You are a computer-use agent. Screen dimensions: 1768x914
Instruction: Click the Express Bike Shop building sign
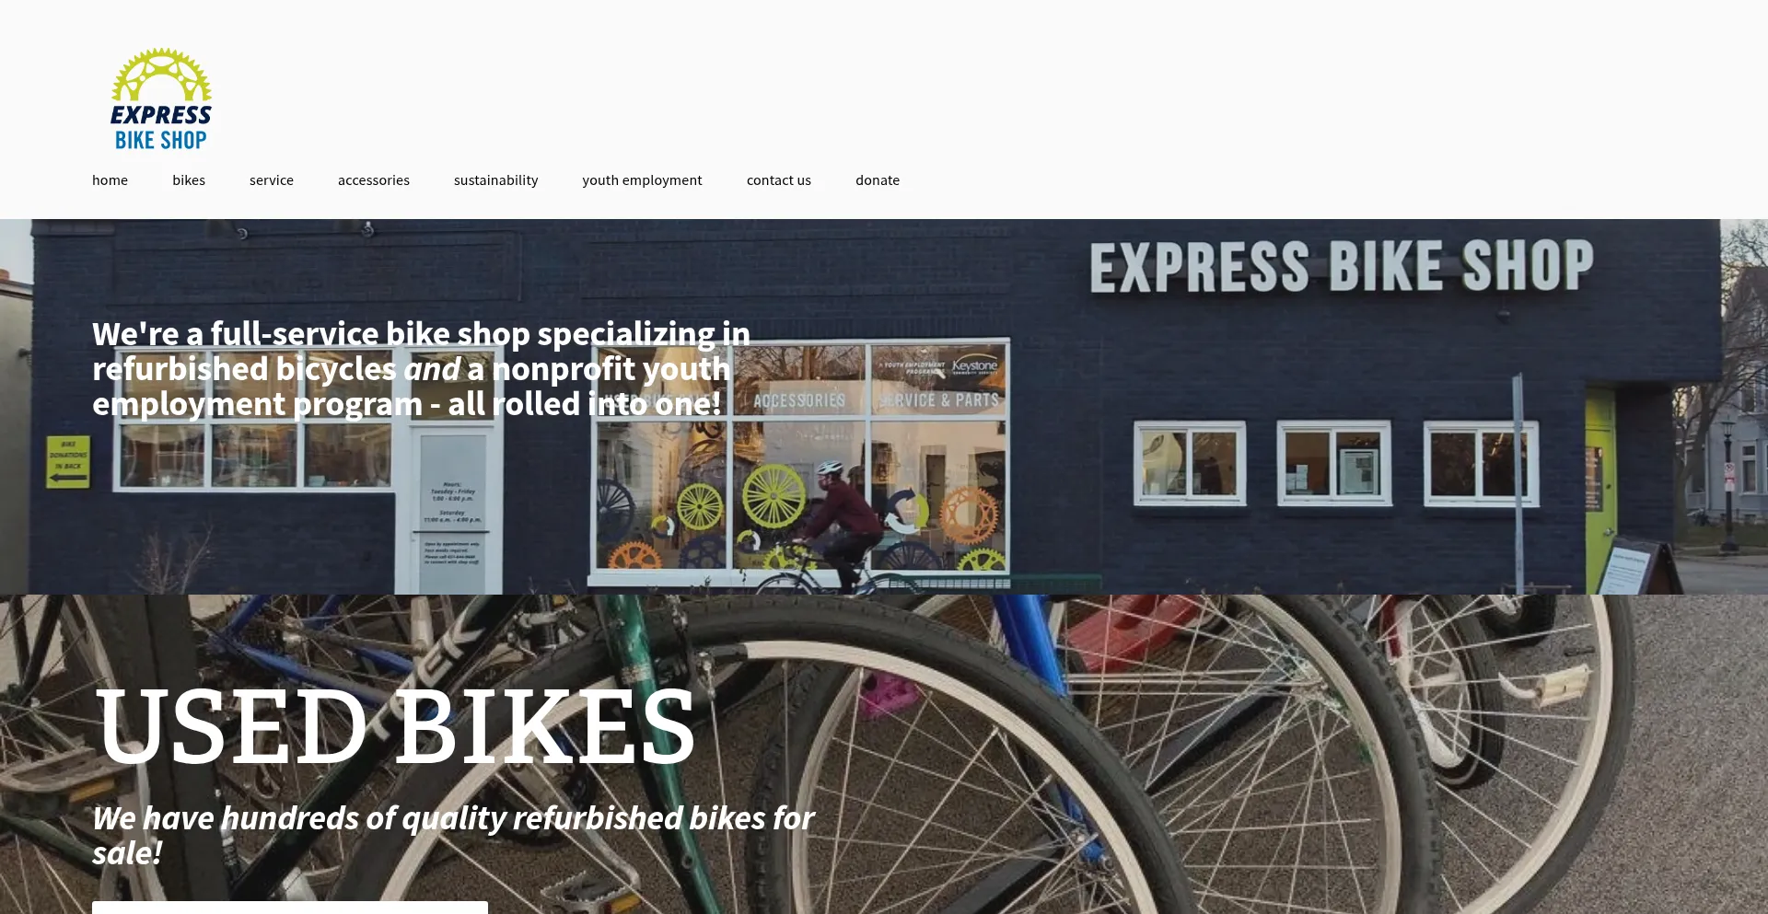coord(1342,267)
